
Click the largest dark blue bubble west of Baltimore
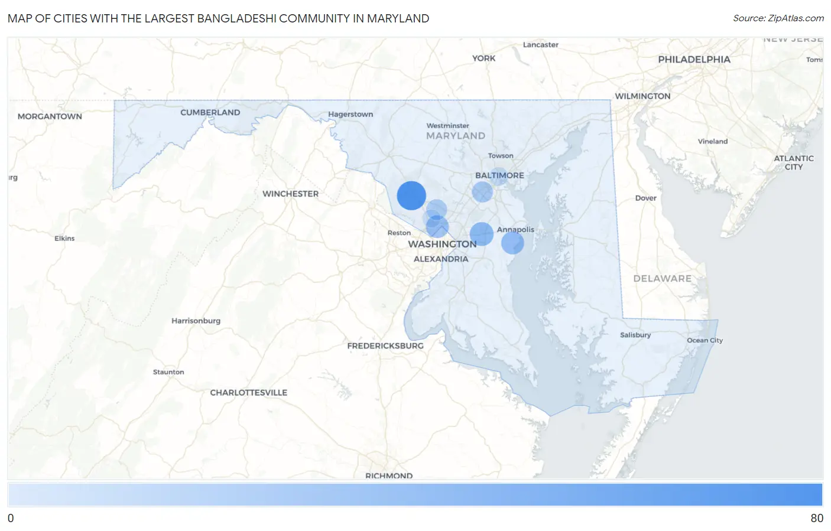411,196
